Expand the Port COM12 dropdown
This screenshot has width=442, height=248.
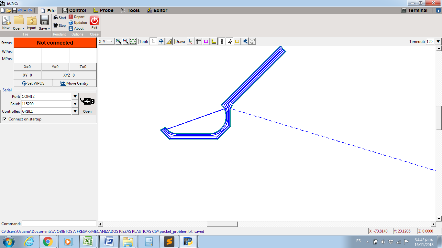coord(75,97)
